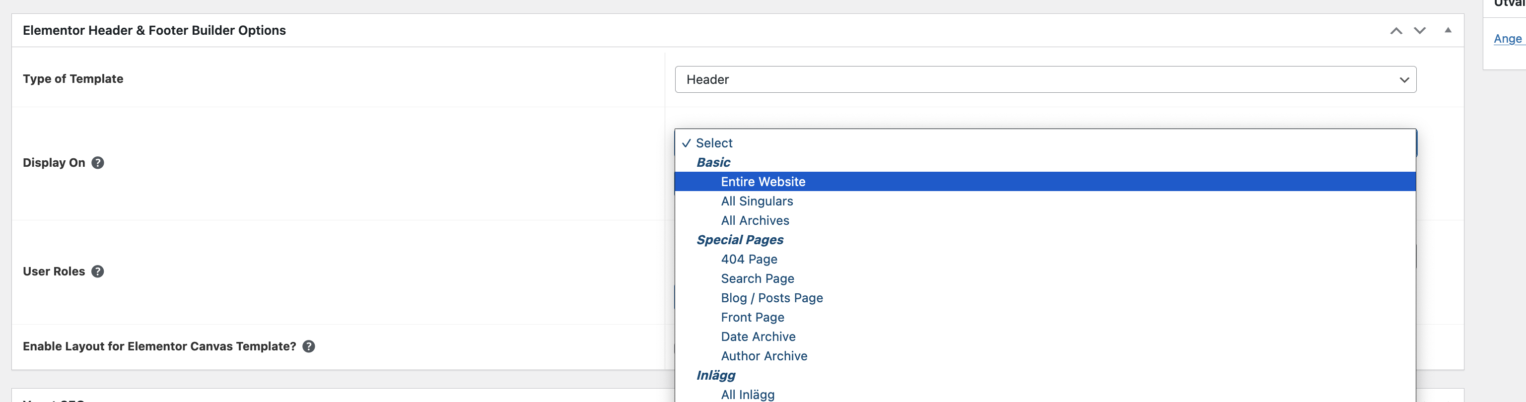Viewport: 1526px width, 402px height.
Task: Choose All Inlägg option
Action: click(747, 394)
